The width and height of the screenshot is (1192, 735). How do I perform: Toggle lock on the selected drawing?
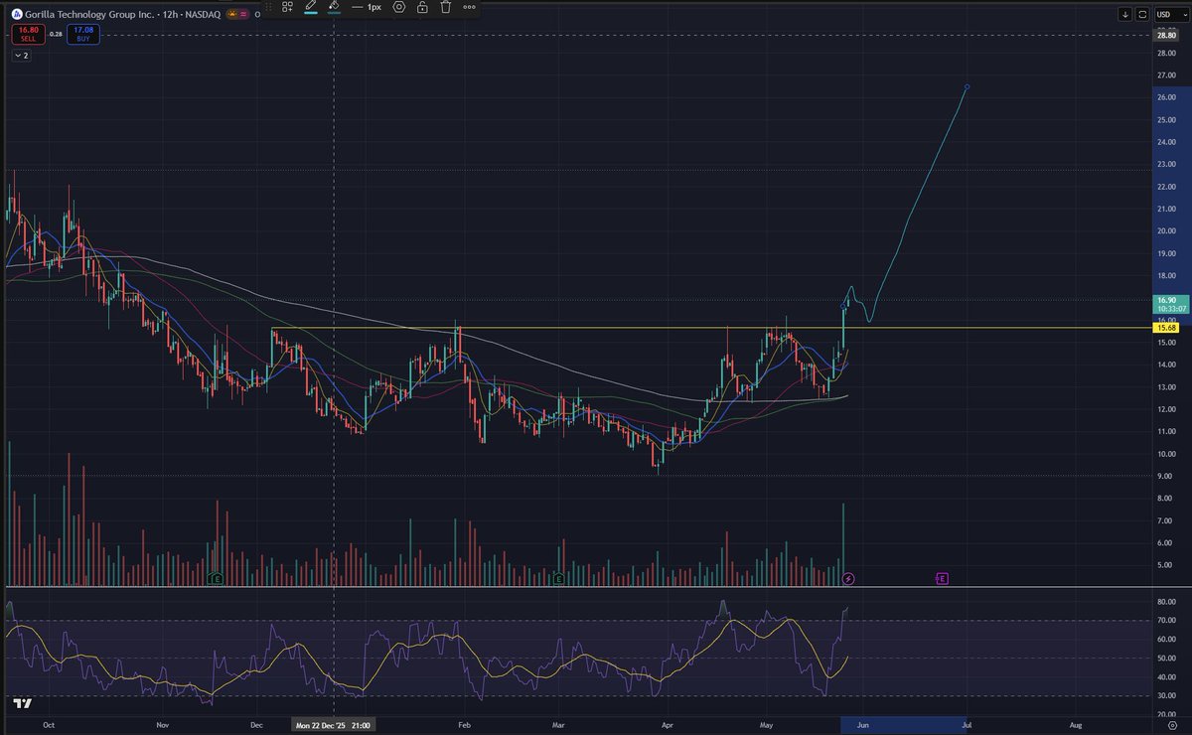(422, 6)
